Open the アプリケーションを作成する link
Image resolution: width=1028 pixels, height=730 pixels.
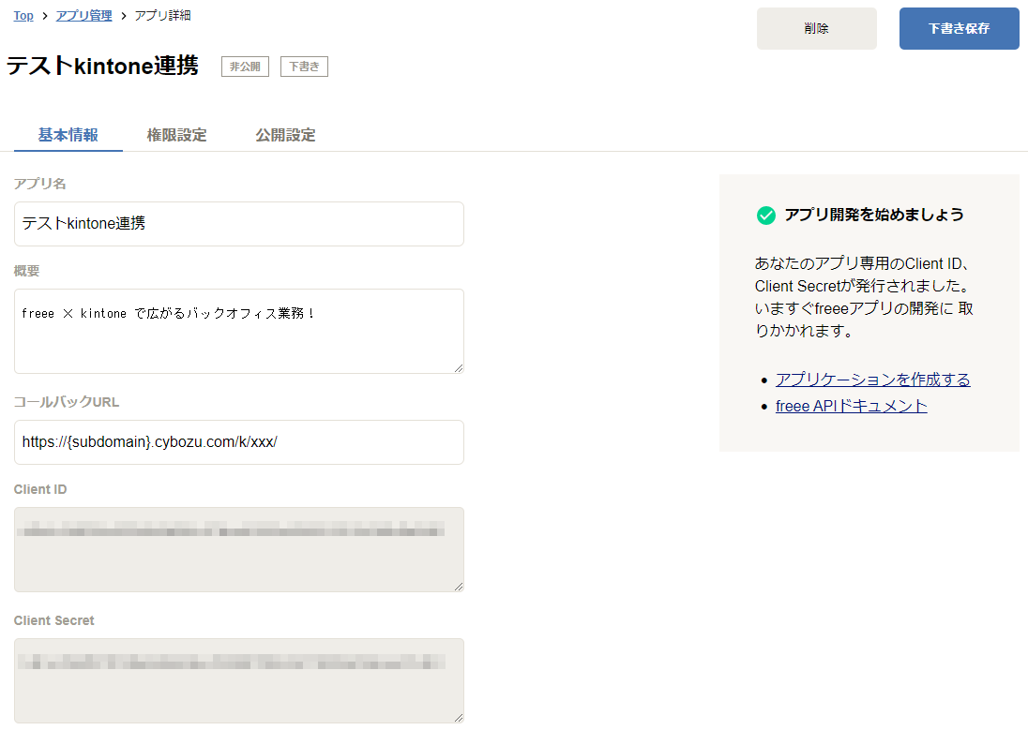coord(872,380)
